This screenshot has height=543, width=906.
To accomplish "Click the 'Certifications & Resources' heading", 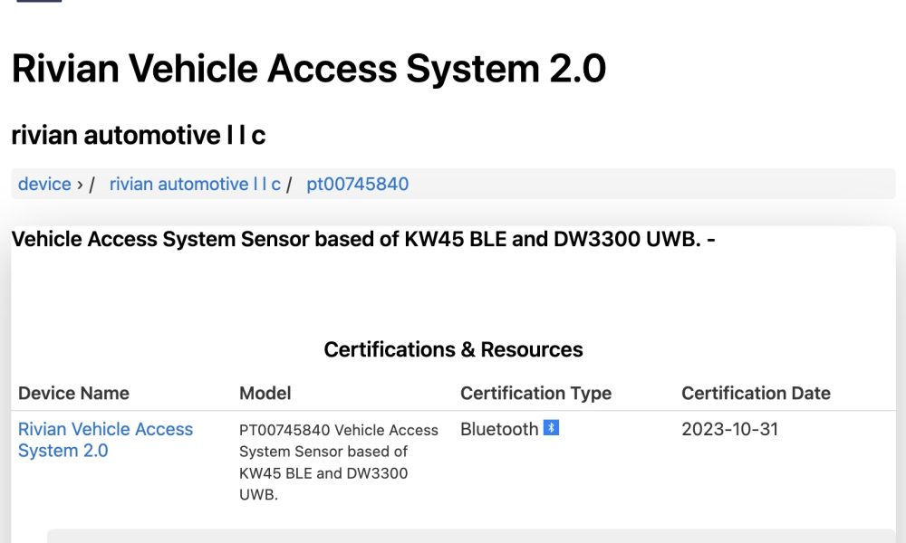I will coord(453,349).
